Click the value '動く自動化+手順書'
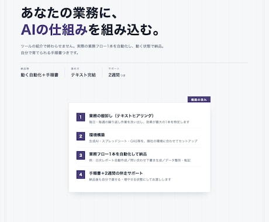Screen dimensions: 269x222 point(40,75)
